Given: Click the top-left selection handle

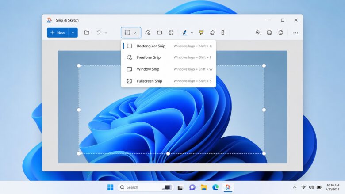Looking at the screenshot, I should point(79,66).
